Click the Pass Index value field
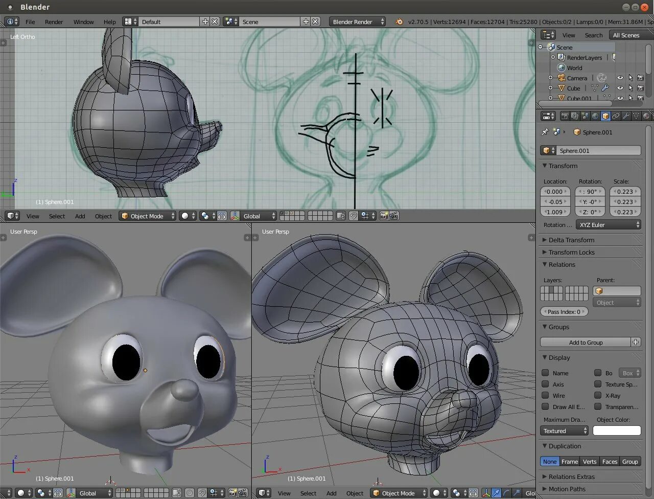The height and width of the screenshot is (499, 654). click(x=564, y=311)
